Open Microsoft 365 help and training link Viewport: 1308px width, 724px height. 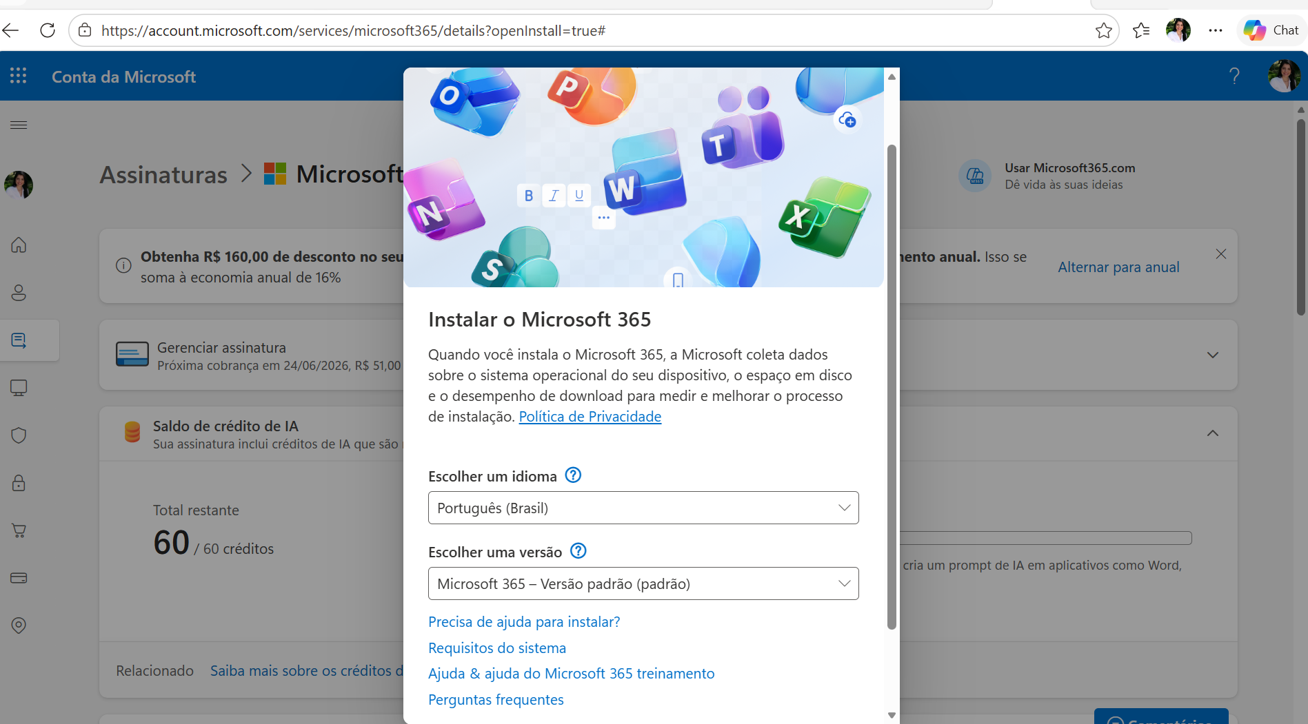click(x=571, y=674)
